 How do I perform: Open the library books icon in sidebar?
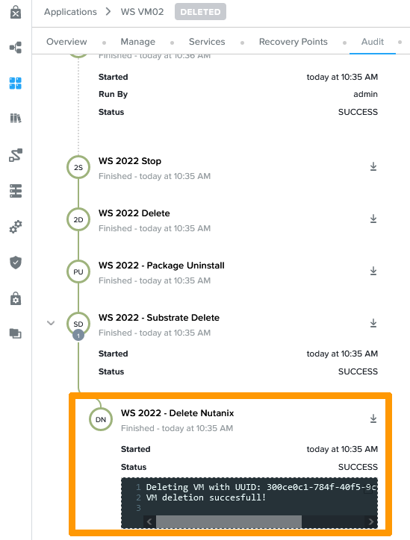click(x=16, y=118)
